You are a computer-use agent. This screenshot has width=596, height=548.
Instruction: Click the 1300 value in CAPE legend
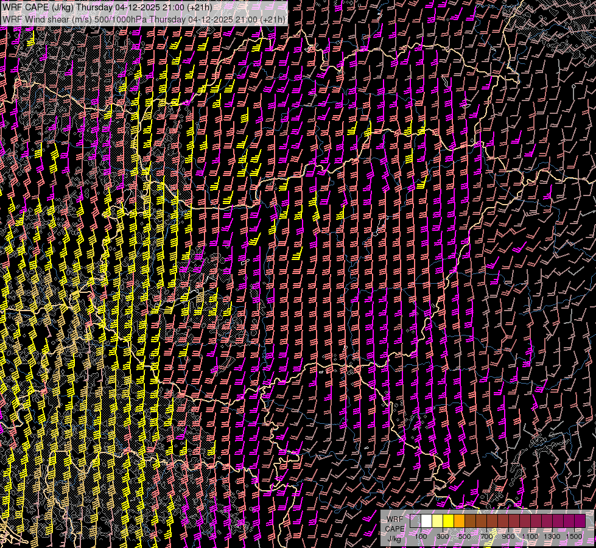pos(552,536)
